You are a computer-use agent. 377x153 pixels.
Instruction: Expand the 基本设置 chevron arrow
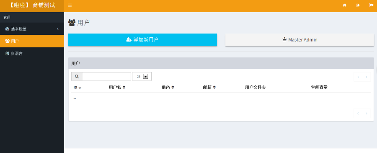click(x=58, y=29)
